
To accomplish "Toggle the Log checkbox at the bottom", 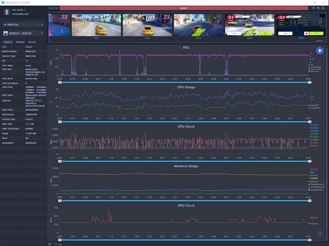I will pyautogui.click(x=55, y=243).
